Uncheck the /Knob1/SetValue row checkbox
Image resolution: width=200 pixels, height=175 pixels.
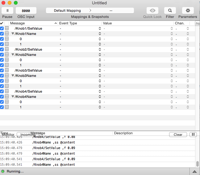pos(2,28)
